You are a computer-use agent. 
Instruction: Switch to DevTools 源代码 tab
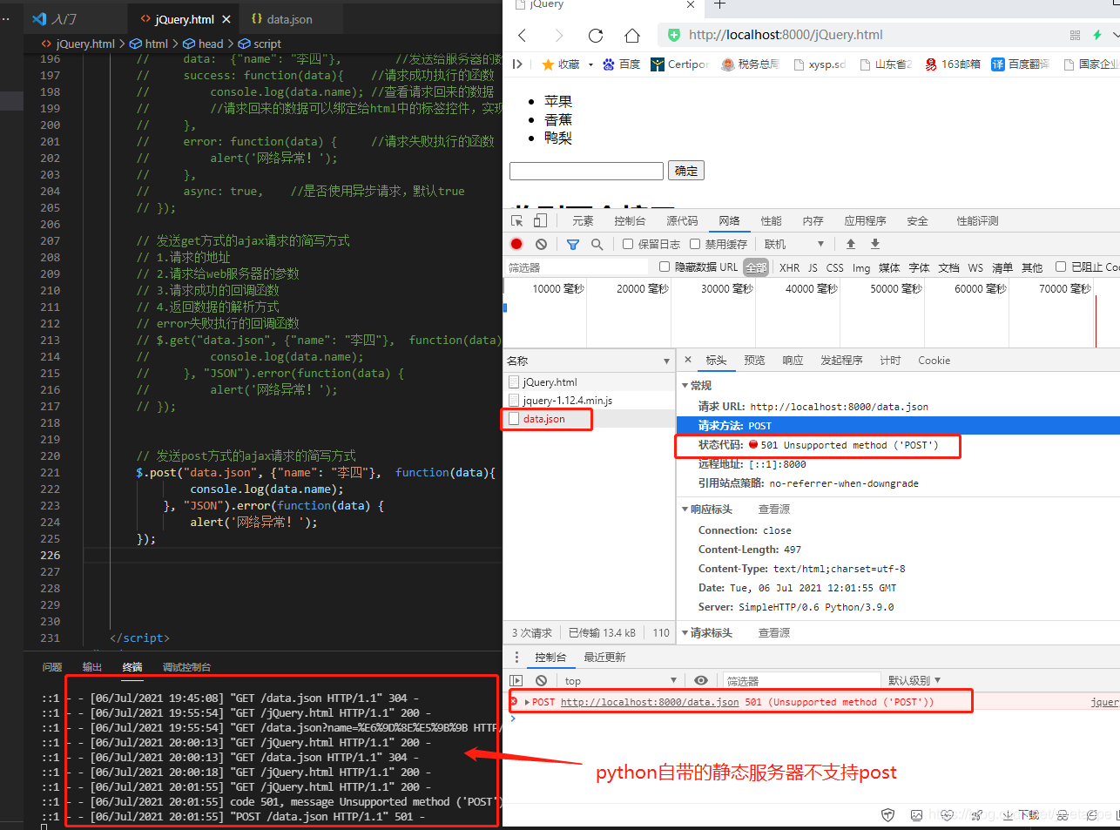[x=682, y=221]
